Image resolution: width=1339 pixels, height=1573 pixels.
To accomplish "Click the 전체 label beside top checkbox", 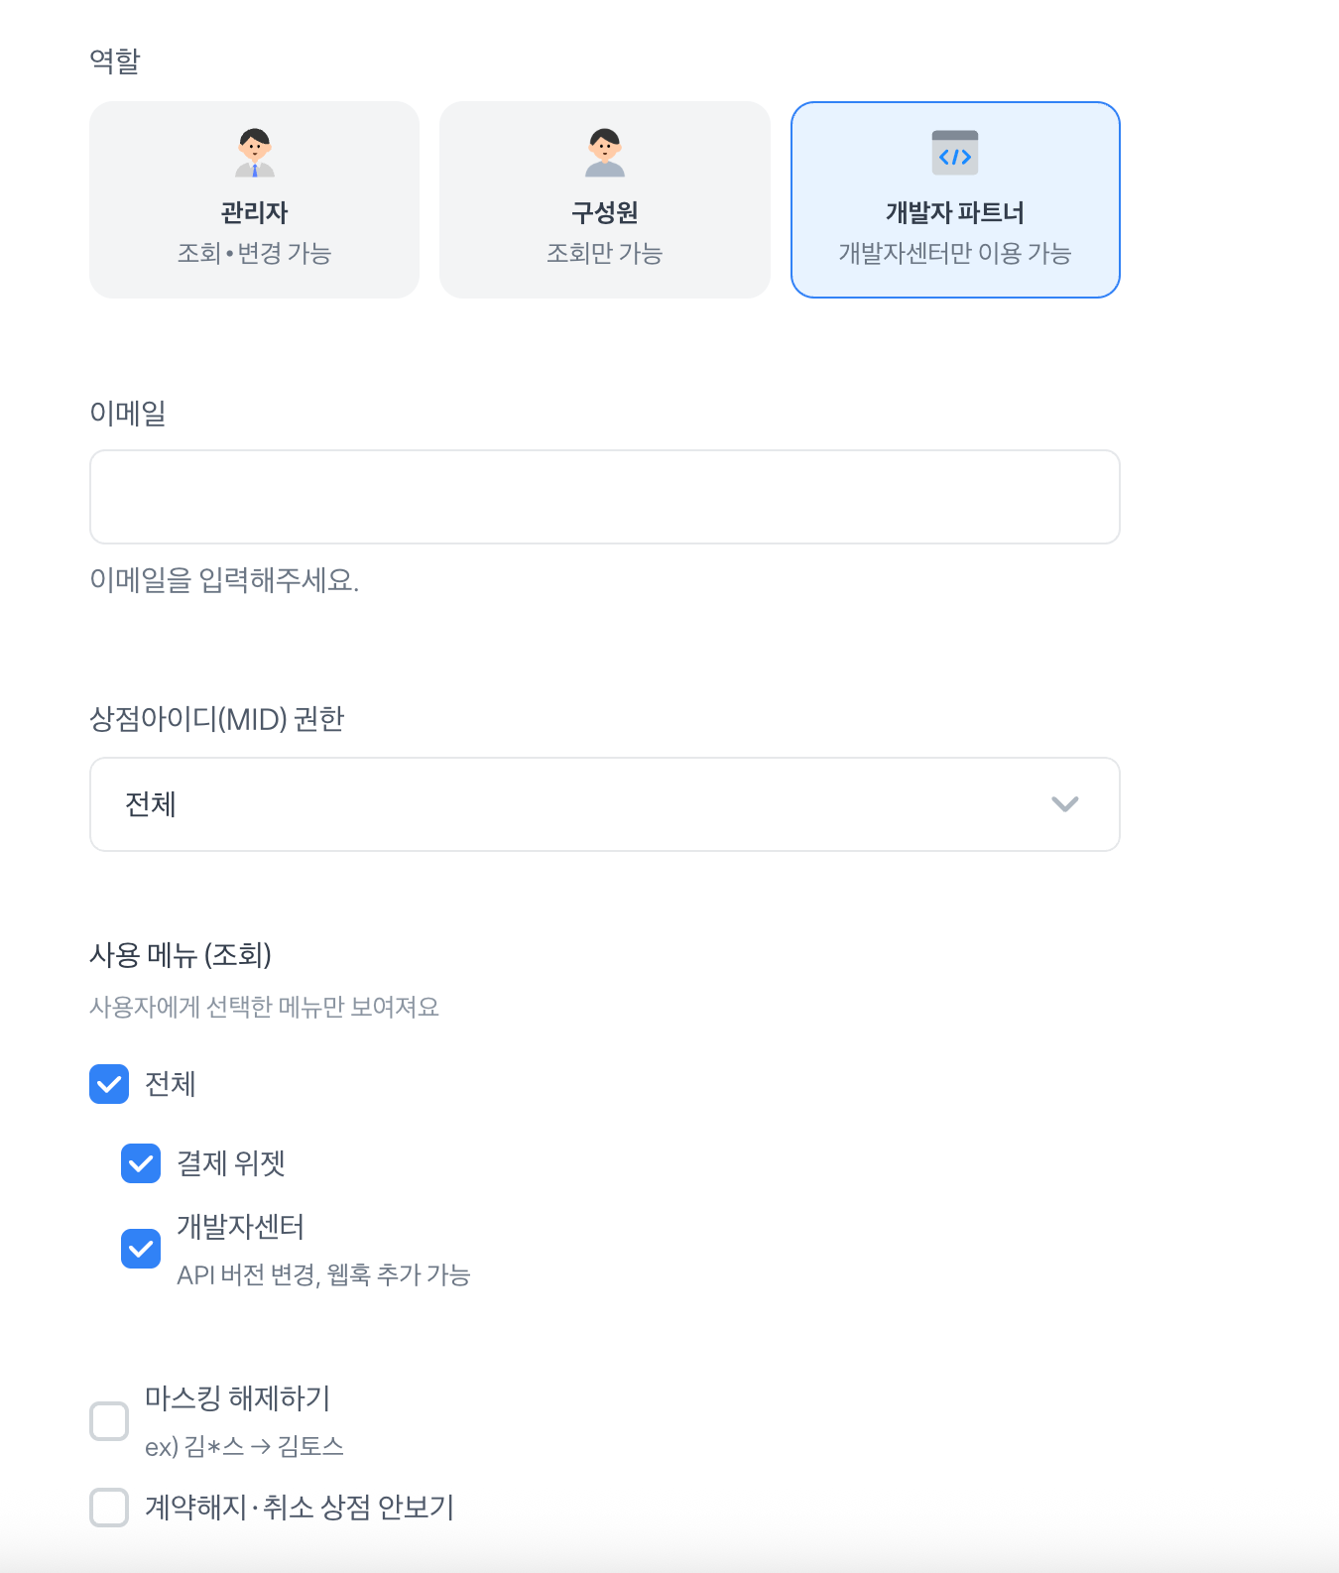I will 171,1084.
